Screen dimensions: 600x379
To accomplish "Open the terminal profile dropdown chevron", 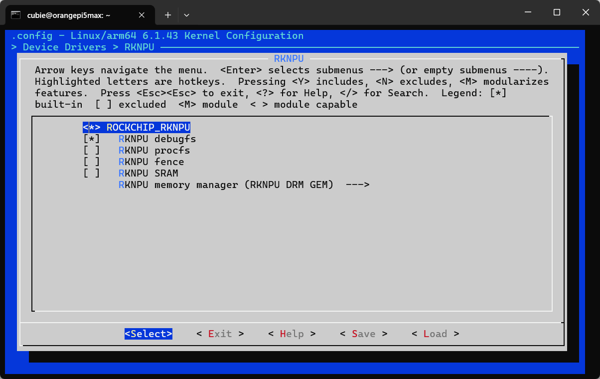I will (x=186, y=15).
